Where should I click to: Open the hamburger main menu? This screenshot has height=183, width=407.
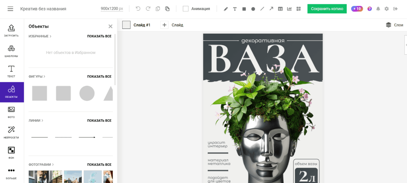point(10,9)
